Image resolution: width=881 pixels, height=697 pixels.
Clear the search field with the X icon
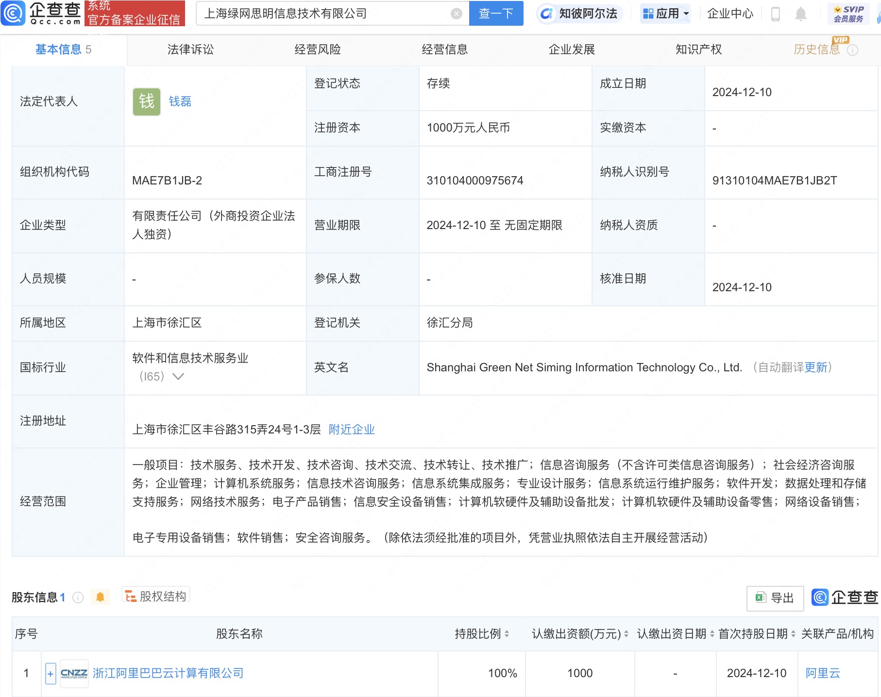(456, 14)
